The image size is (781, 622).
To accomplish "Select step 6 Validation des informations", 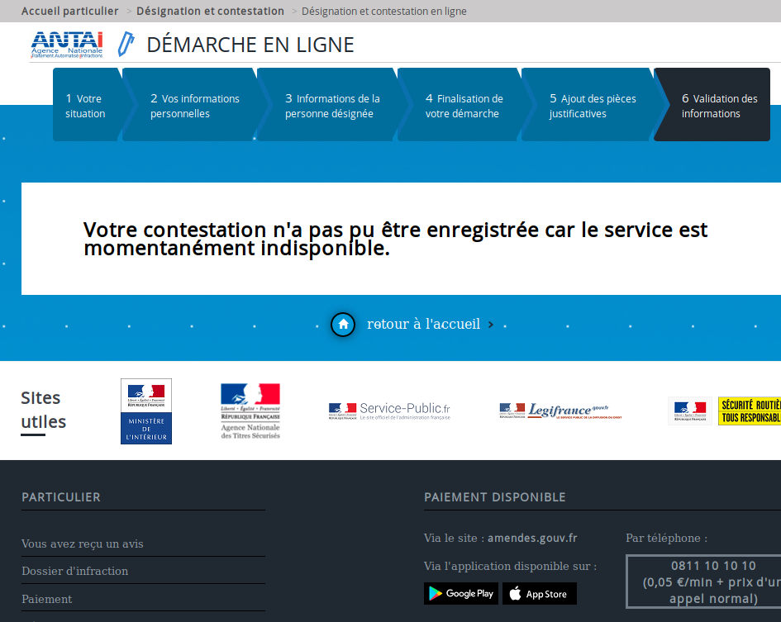I will click(712, 105).
